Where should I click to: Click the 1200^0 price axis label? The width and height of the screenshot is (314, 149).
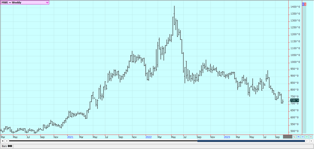click(295, 35)
